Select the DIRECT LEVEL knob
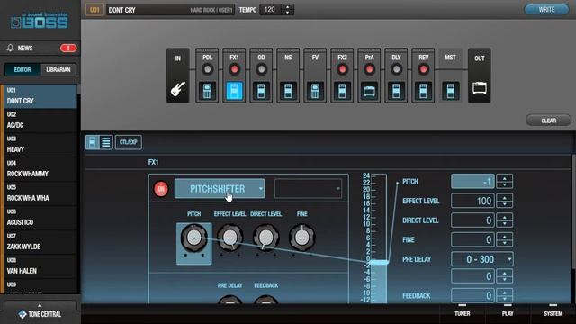This screenshot has width=576, height=324. click(266, 238)
